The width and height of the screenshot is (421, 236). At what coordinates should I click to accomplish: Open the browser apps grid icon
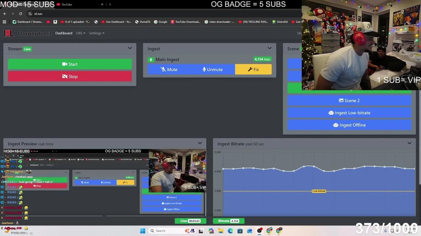[x=4, y=22]
